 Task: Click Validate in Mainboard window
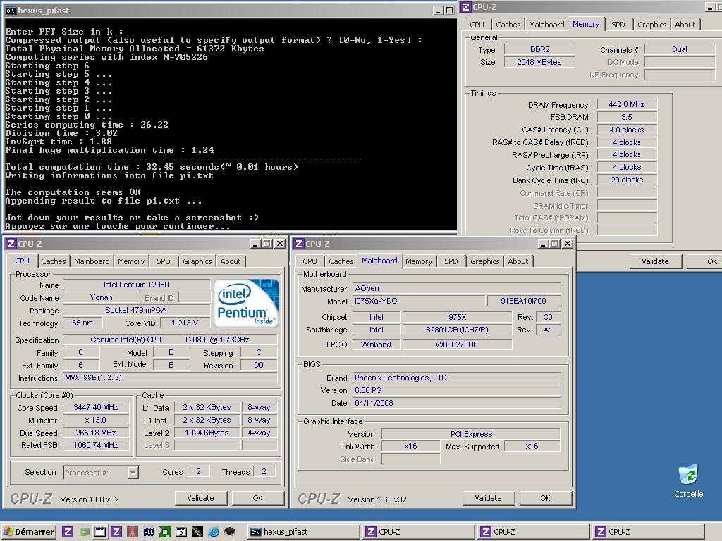click(x=488, y=498)
